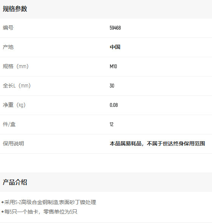The image size is (212, 223).
Task: Click the 保用说明 row label
Action: 13,143
